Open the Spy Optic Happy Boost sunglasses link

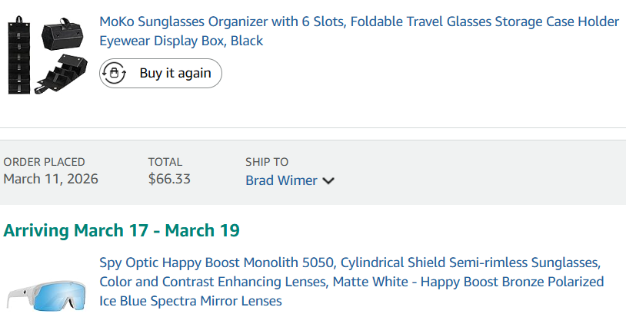pyautogui.click(x=350, y=263)
